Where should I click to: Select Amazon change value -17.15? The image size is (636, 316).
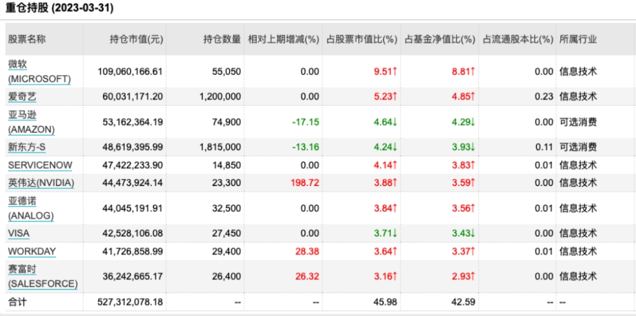pyautogui.click(x=306, y=122)
